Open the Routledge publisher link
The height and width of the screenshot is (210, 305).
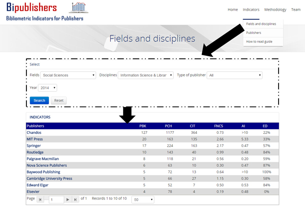click(35, 152)
